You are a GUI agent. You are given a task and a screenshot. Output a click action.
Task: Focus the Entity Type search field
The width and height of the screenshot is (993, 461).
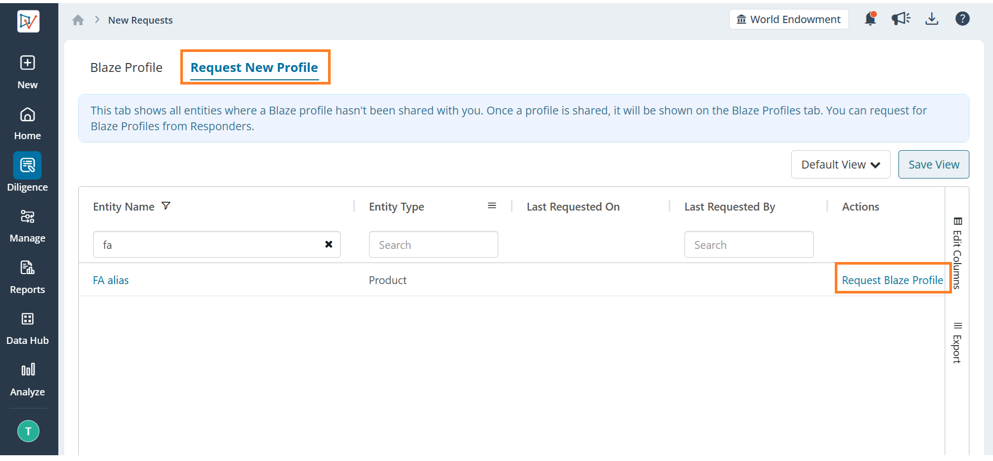(x=434, y=245)
